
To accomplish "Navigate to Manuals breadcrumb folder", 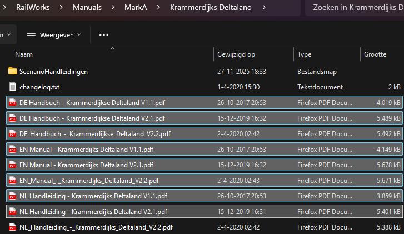I will coord(87,7).
